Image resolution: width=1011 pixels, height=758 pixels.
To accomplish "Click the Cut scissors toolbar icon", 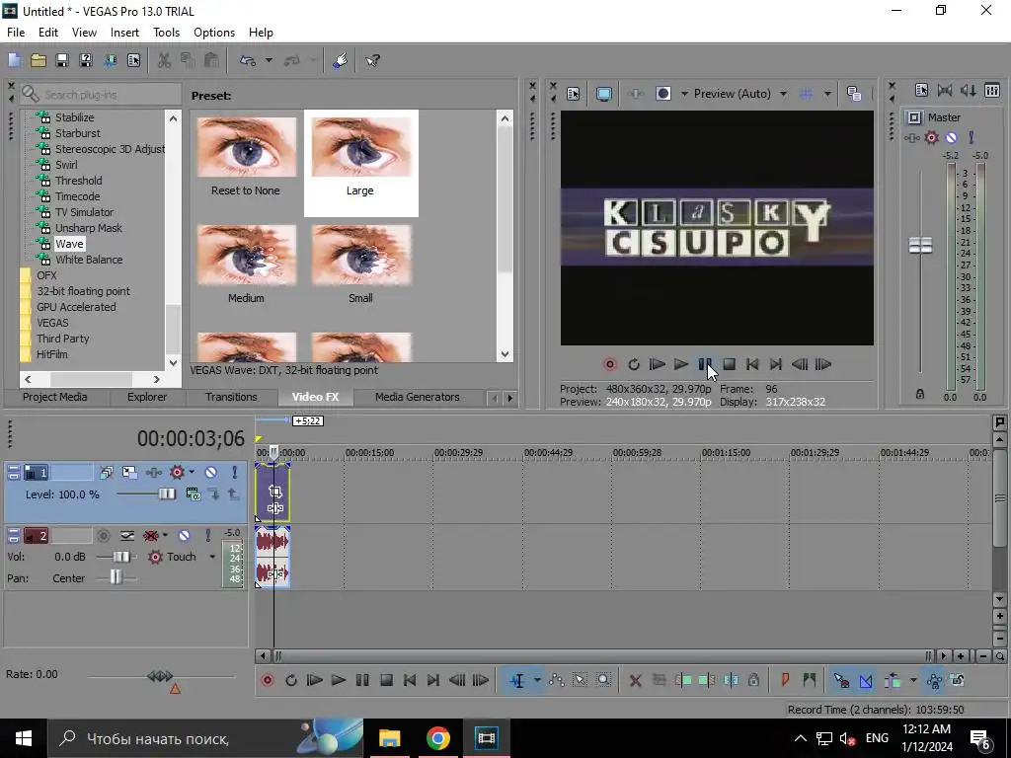I will pyautogui.click(x=164, y=60).
